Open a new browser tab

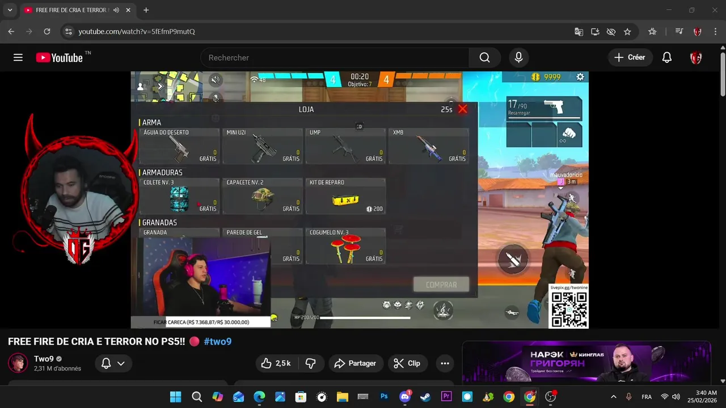(x=146, y=10)
